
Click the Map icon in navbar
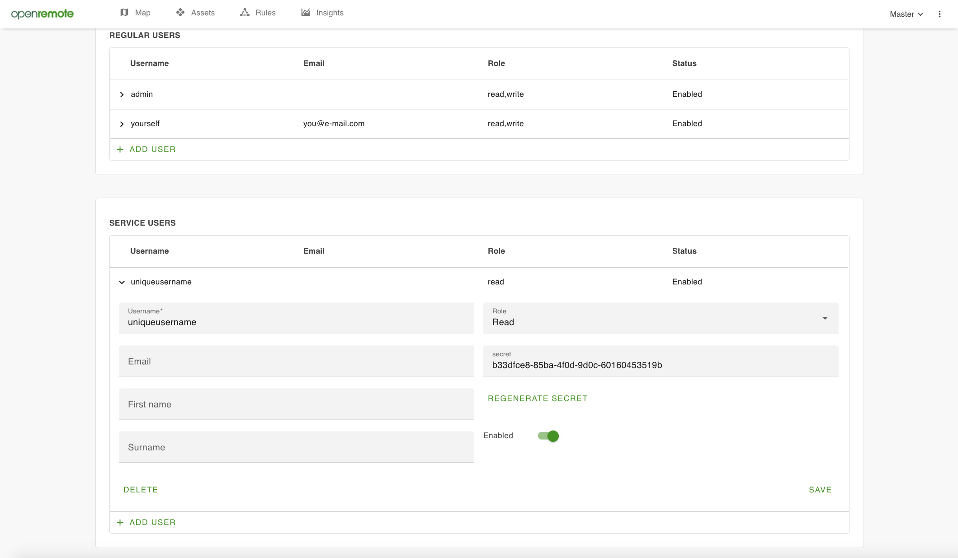[124, 13]
